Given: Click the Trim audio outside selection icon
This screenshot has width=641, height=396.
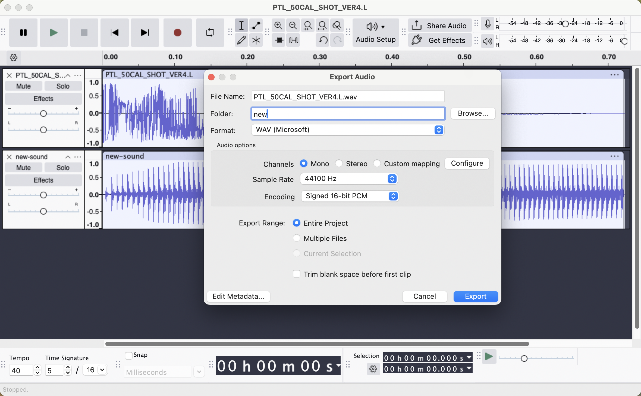Looking at the screenshot, I should pos(279,40).
